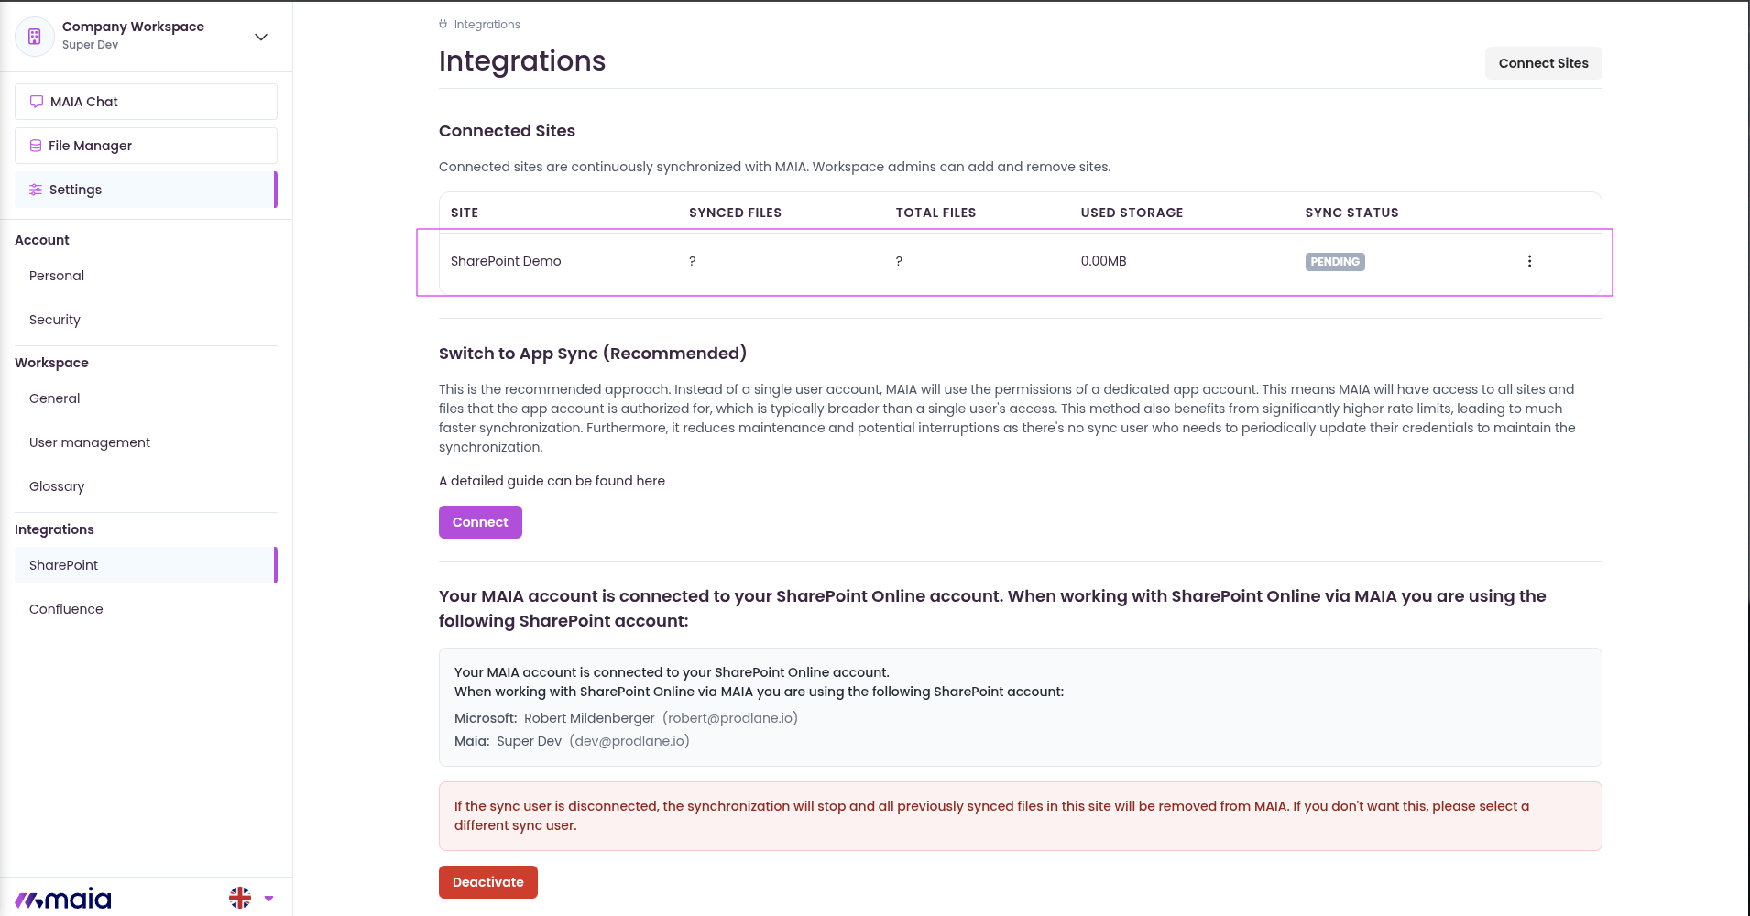Open the language dropdown arrow
The width and height of the screenshot is (1750, 916).
coord(268,898)
